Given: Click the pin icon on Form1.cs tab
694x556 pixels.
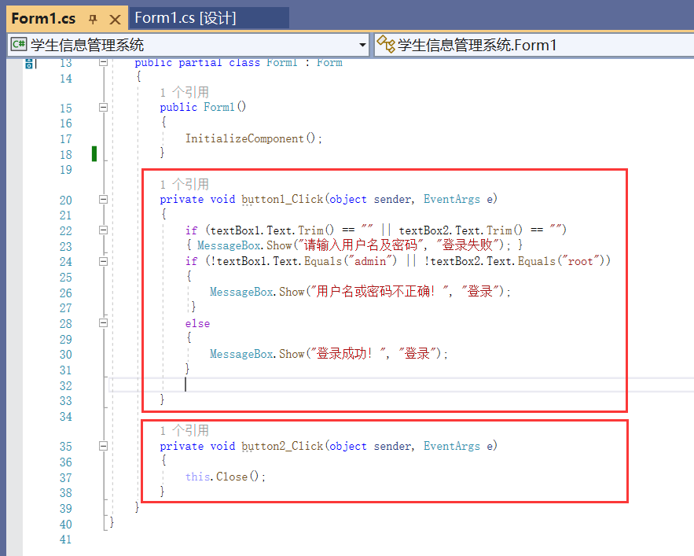Looking at the screenshot, I should [x=93, y=20].
